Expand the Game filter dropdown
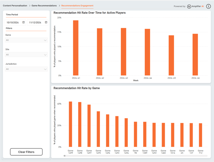The height and width of the screenshot is (162, 214). point(26,40)
